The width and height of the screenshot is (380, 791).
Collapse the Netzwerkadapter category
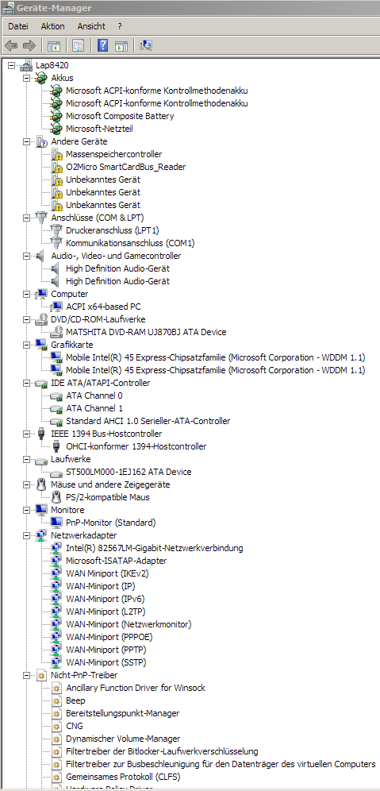pyautogui.click(x=26, y=535)
